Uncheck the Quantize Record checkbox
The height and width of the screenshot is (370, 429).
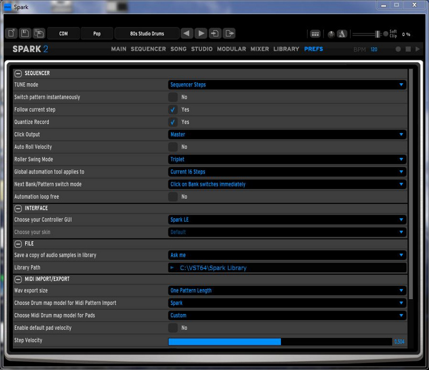(173, 122)
